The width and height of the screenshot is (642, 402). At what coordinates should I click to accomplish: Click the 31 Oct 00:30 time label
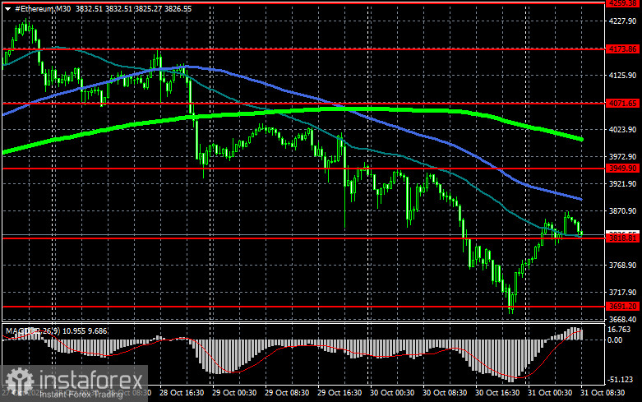[550, 393]
